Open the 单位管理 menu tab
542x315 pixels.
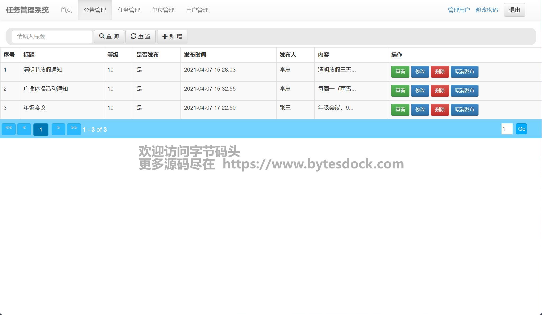(163, 10)
